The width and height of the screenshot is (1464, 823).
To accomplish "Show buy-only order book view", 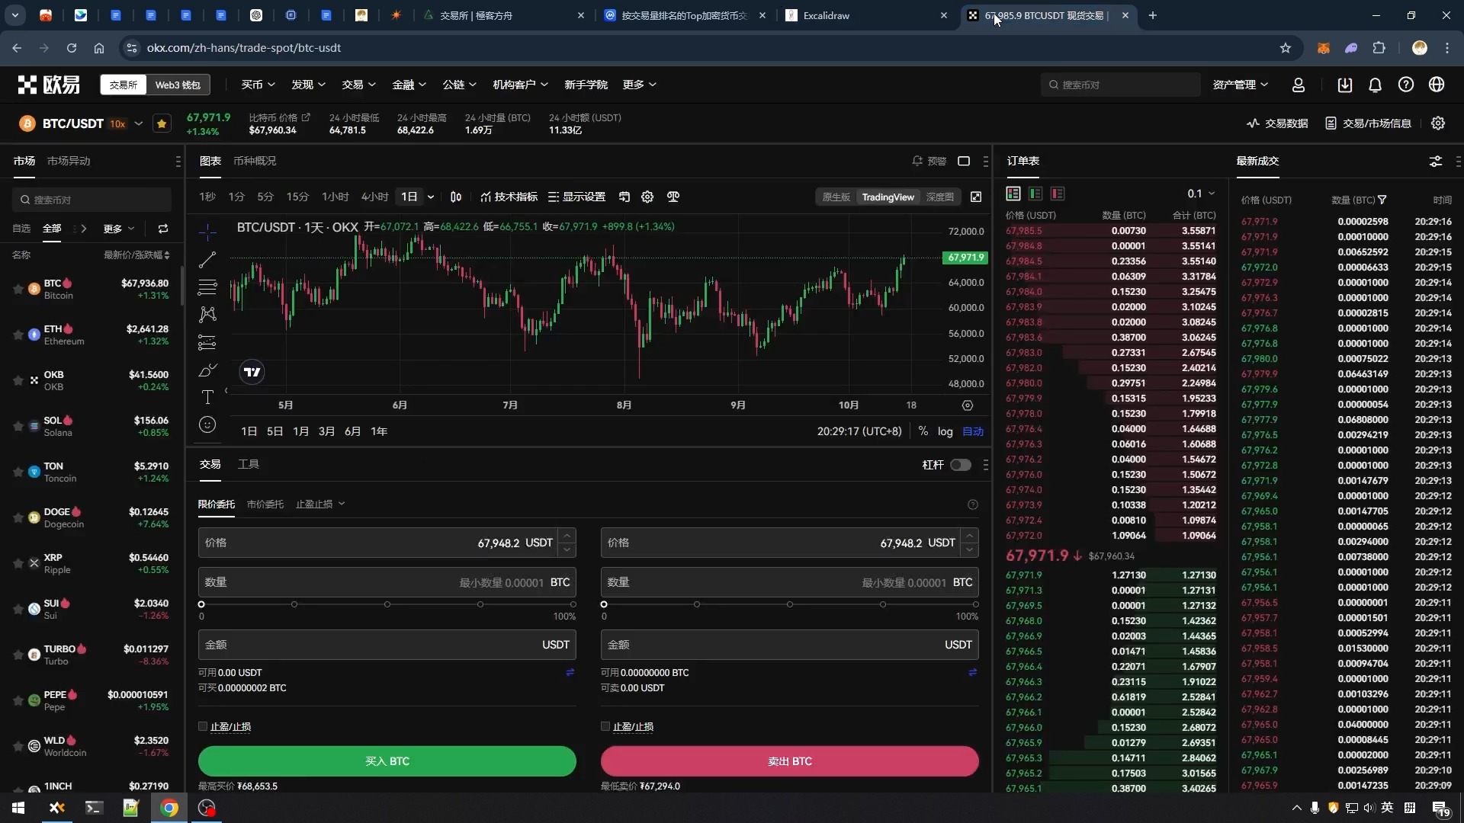I will pyautogui.click(x=1035, y=194).
